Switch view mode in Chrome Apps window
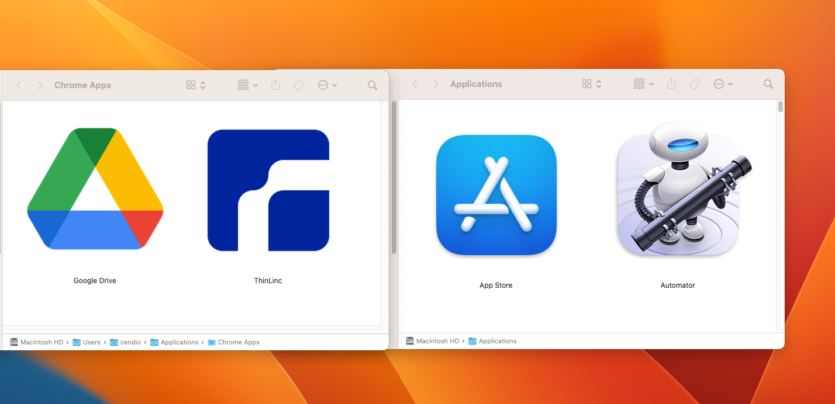Image resolution: width=835 pixels, height=404 pixels. click(x=196, y=85)
